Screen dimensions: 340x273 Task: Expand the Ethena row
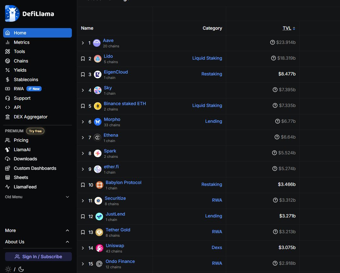83,138
